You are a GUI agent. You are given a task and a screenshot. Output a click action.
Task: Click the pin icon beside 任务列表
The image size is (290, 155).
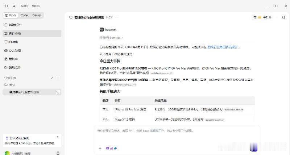coord(52,78)
